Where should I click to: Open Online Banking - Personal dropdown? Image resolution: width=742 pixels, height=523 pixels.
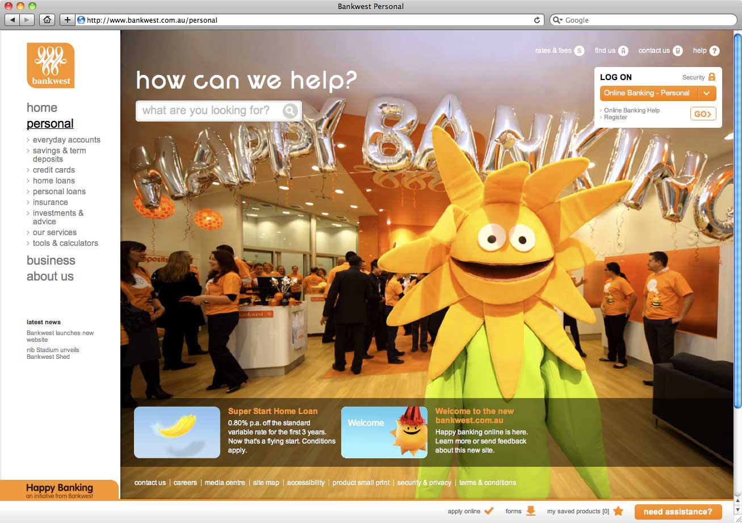click(658, 93)
